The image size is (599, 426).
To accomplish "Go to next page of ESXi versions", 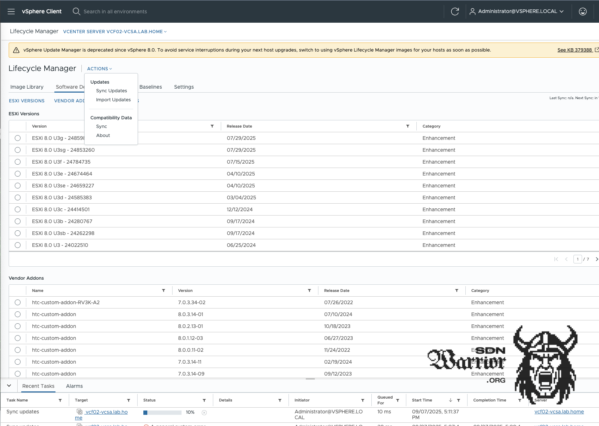I will coord(596,259).
